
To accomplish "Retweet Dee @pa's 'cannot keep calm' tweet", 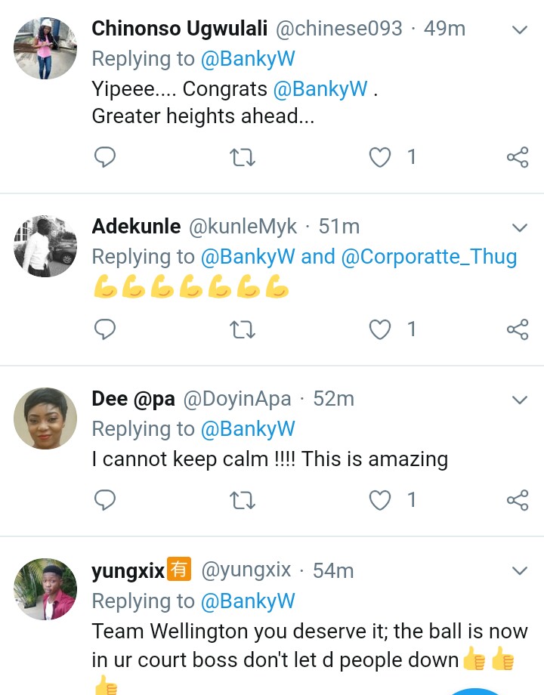I will 242,500.
